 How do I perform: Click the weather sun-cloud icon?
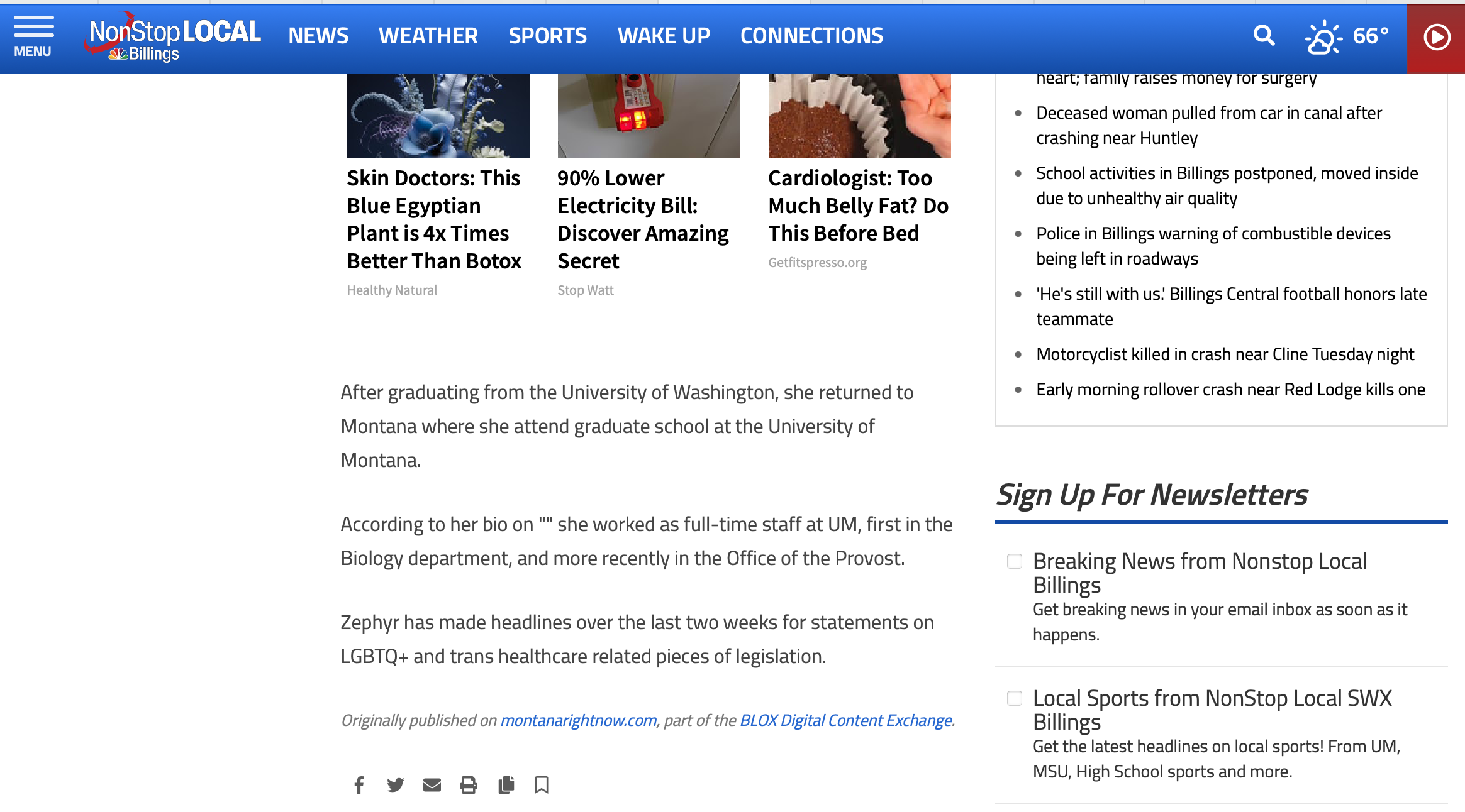pos(1323,38)
